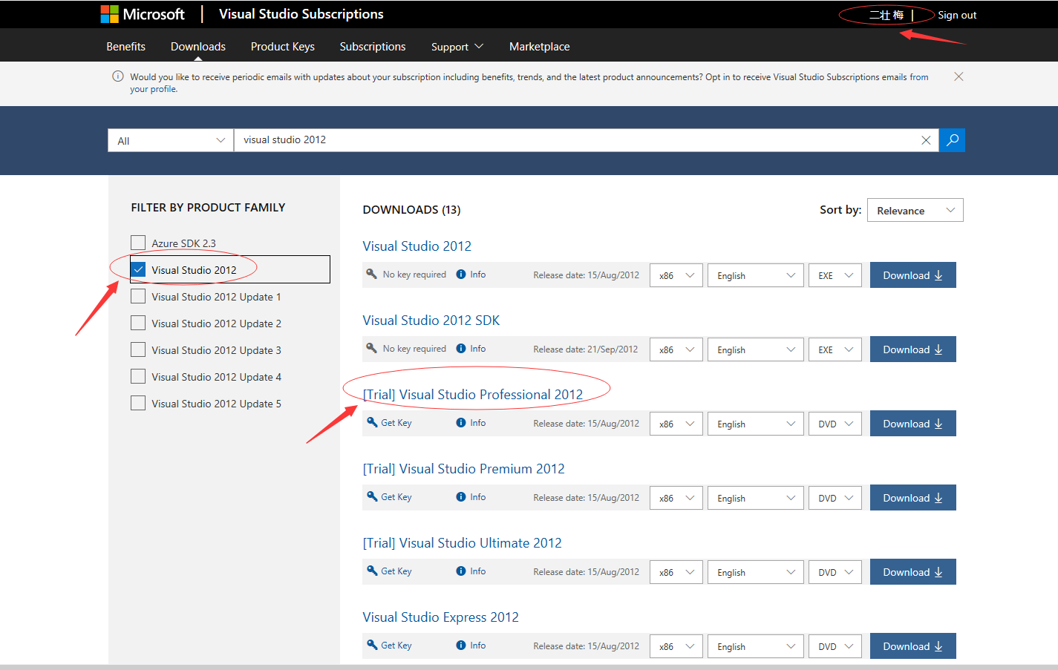Viewport: 1058px width, 670px height.
Task: Open the Sort by Relevance dropdown
Action: coord(915,210)
